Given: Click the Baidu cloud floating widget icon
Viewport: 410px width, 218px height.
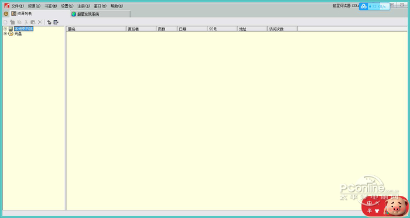Looking at the screenshot, I should pos(364,6).
